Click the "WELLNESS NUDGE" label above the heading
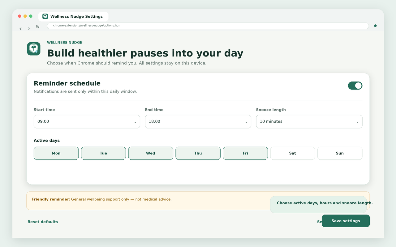 point(65,43)
